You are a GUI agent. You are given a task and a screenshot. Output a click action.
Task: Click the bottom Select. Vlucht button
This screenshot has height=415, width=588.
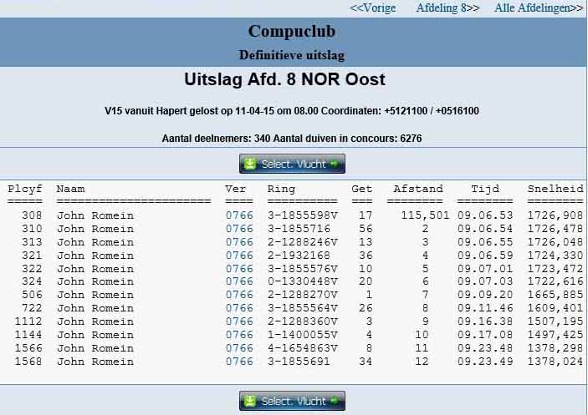[292, 401]
